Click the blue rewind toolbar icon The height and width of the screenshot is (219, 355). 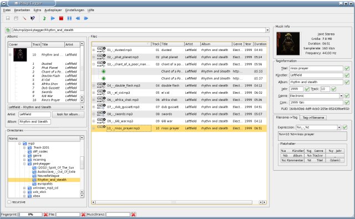pos(78,18)
